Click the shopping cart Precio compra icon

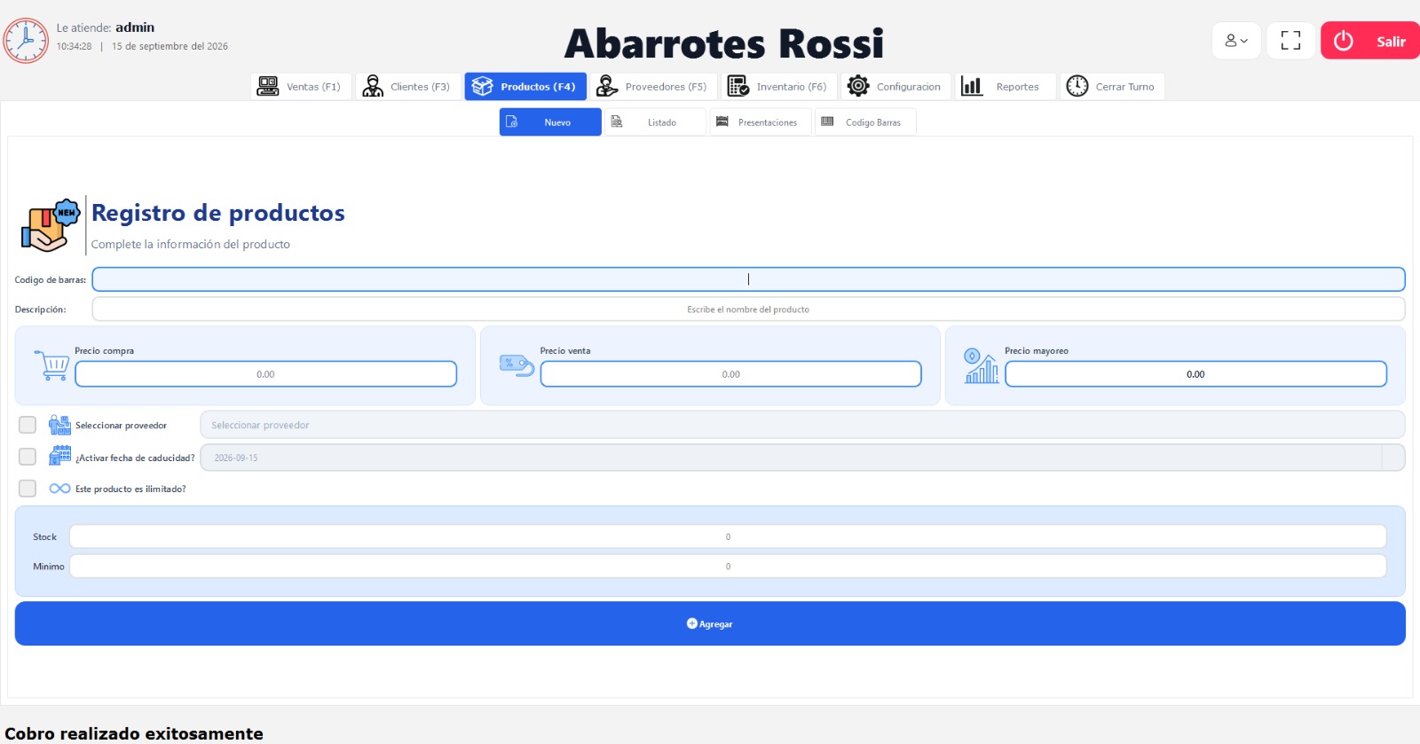pyautogui.click(x=51, y=365)
